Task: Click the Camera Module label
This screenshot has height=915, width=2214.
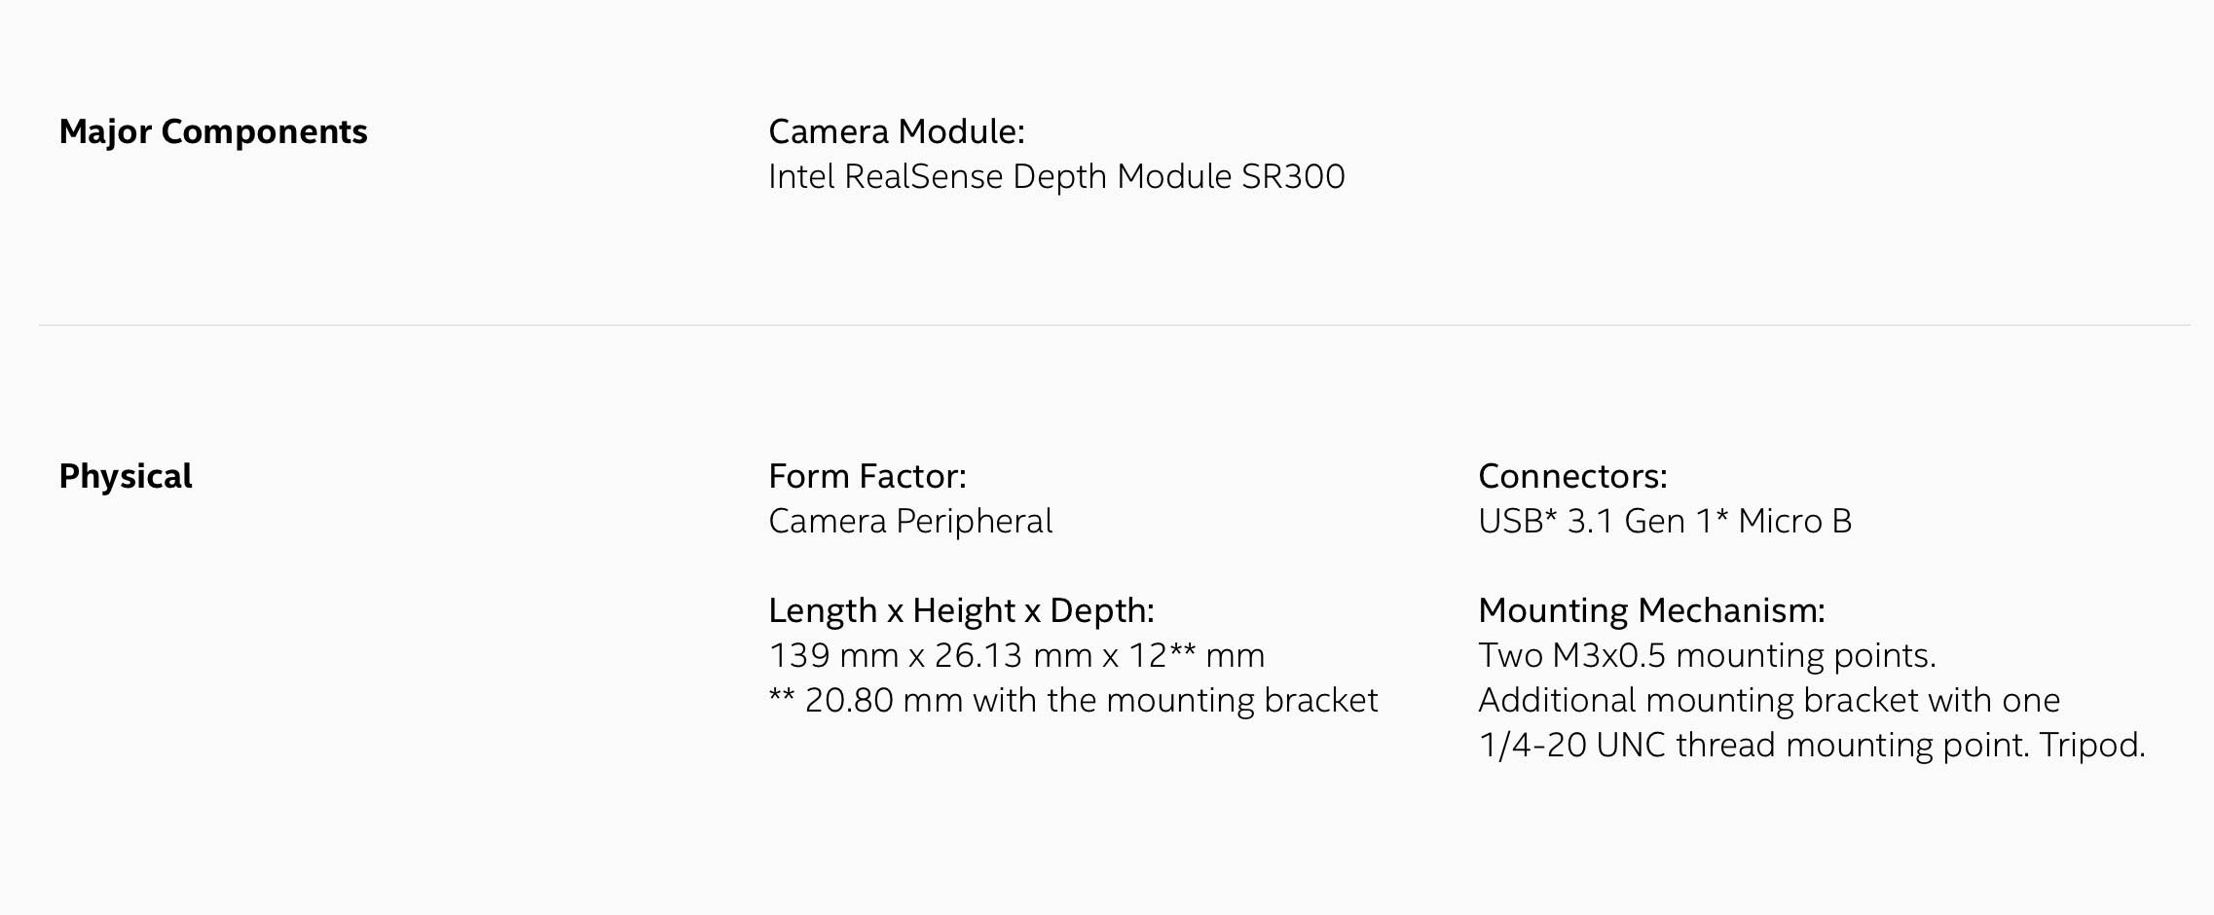Action: click(896, 131)
